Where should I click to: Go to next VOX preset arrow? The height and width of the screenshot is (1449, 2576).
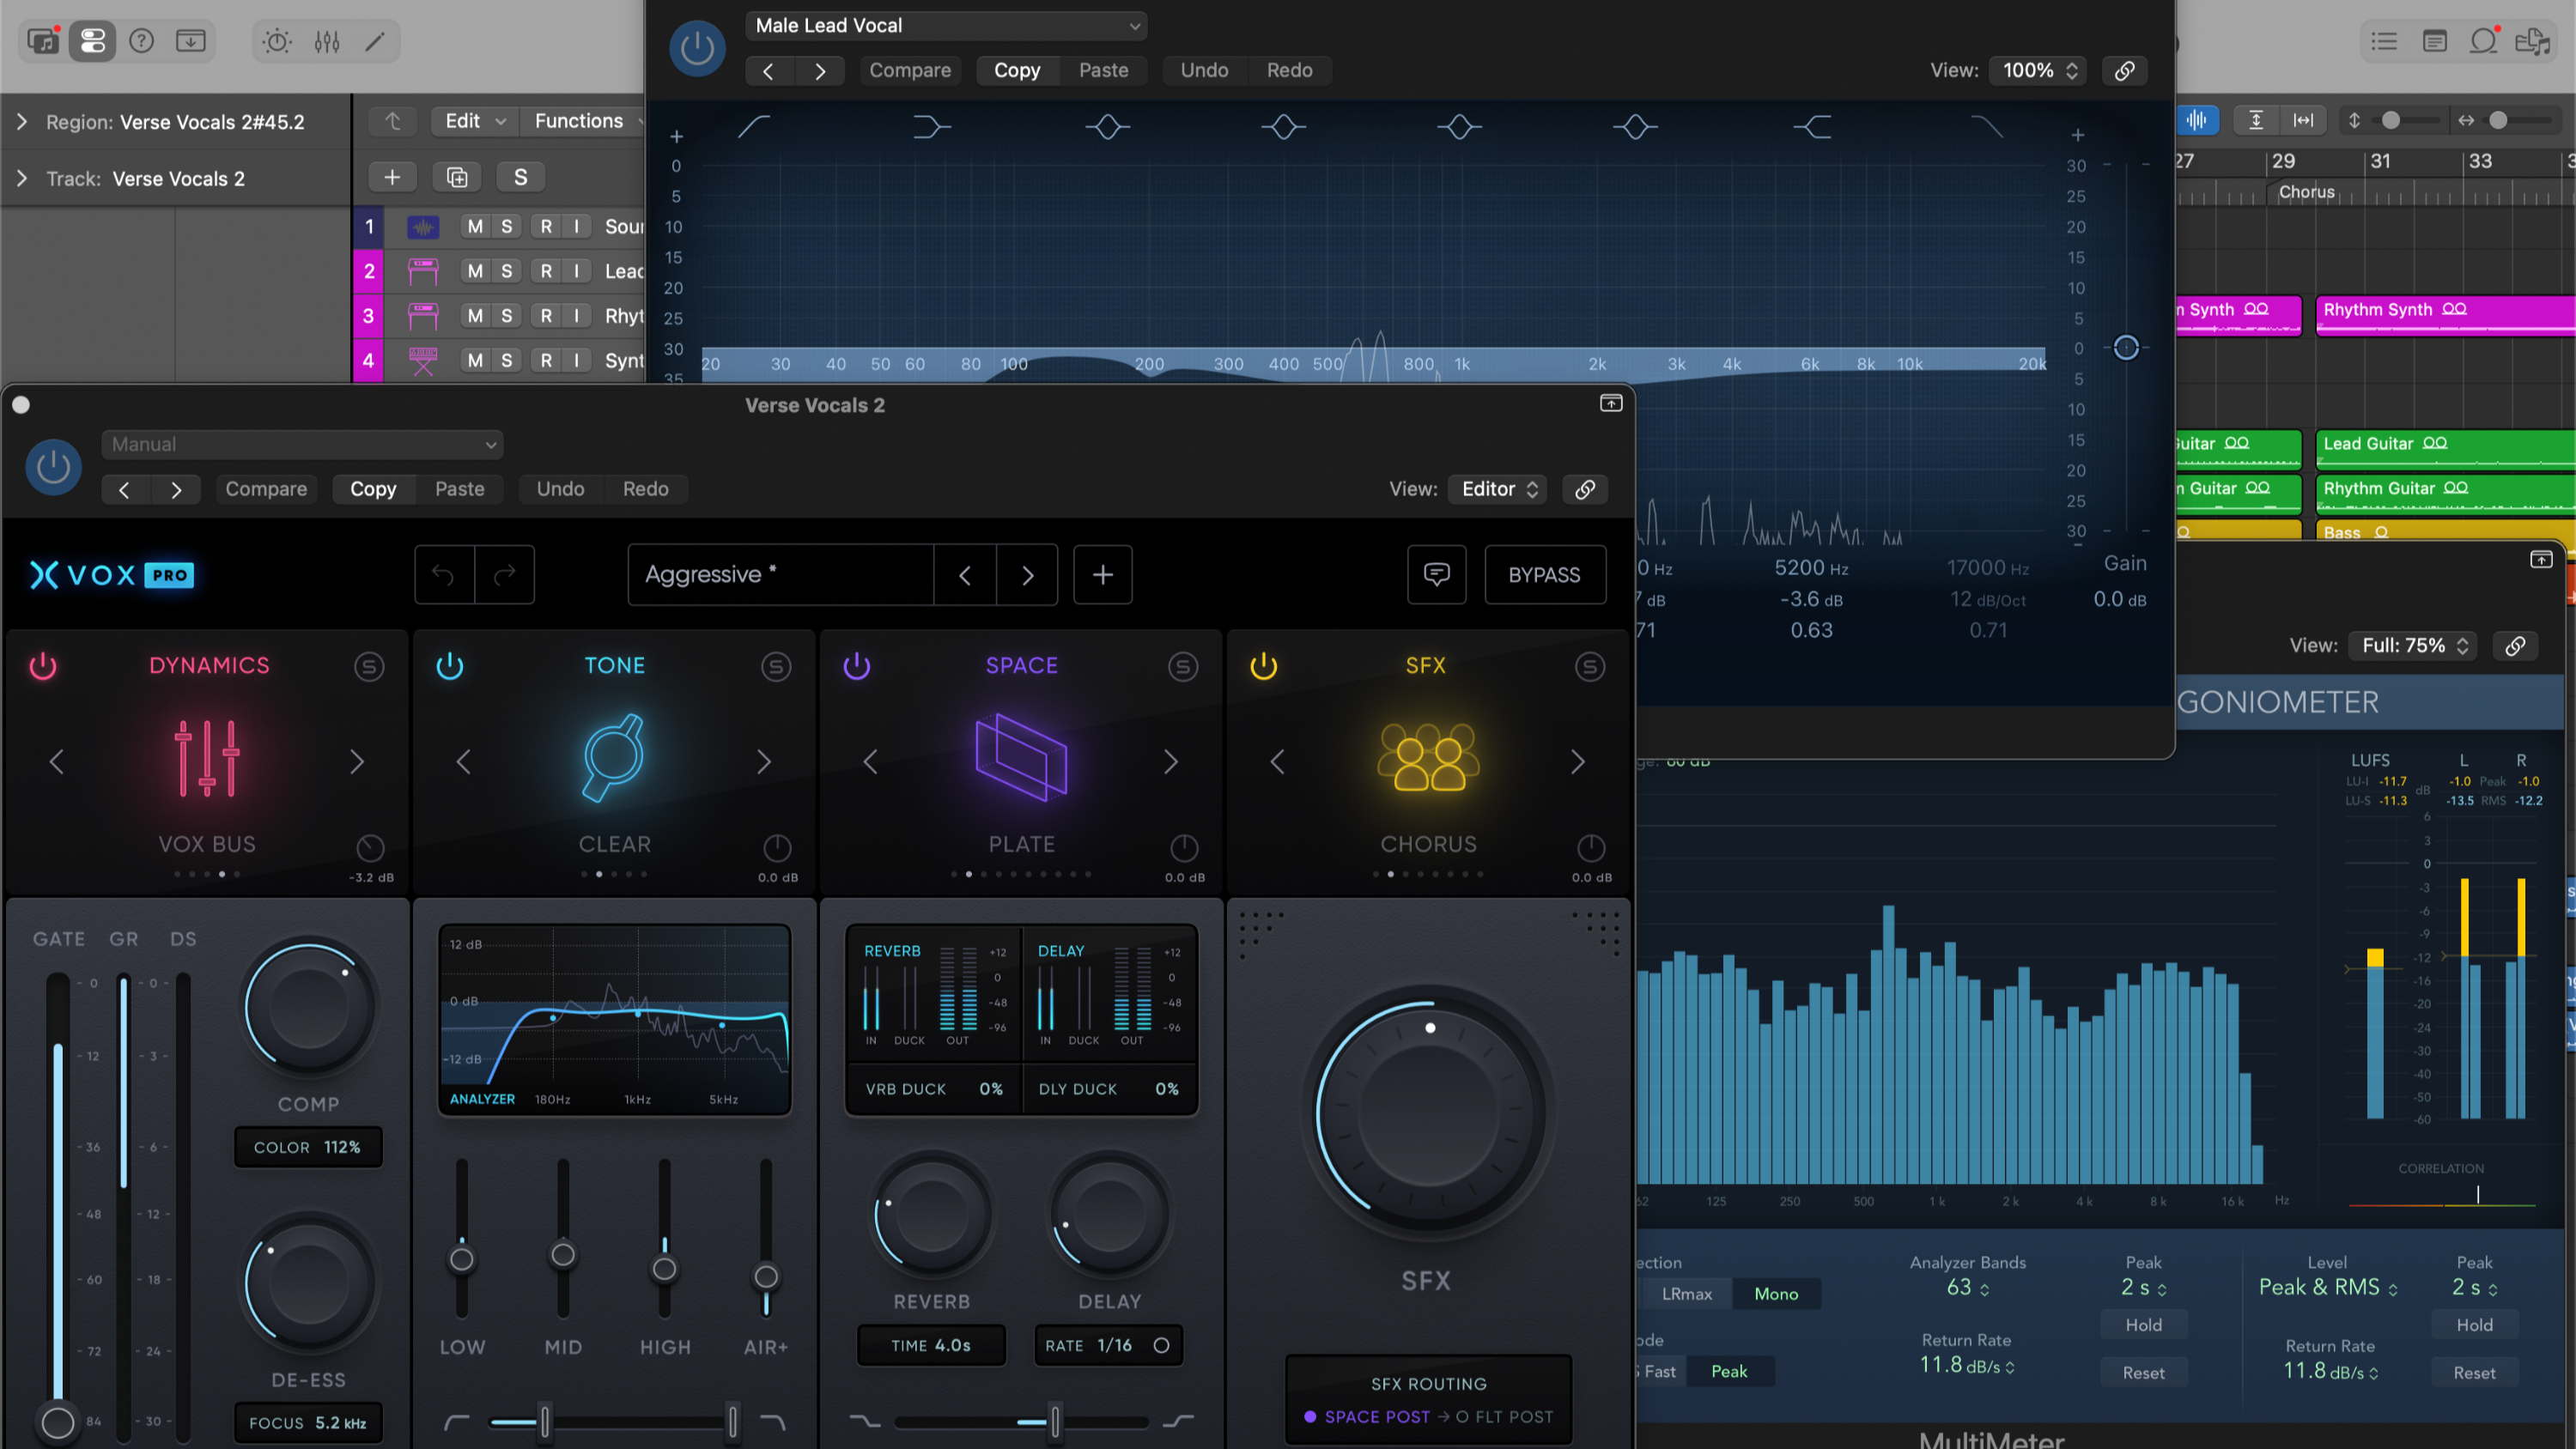coord(1027,574)
